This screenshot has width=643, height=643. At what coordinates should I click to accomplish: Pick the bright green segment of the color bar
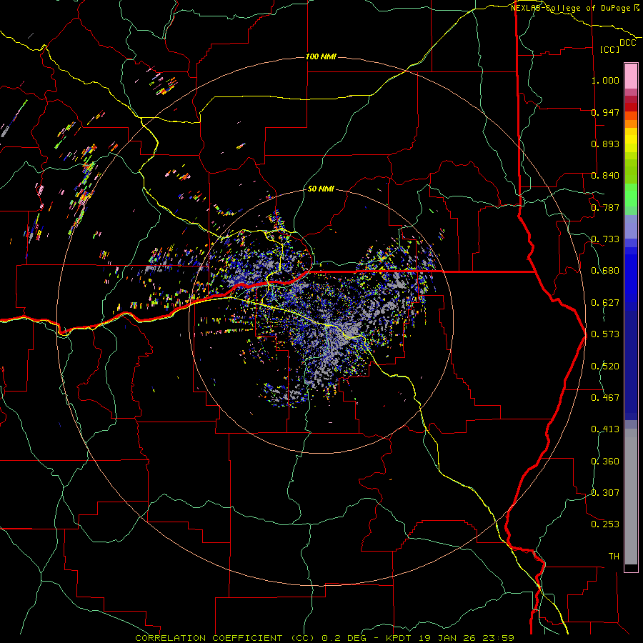(x=631, y=196)
